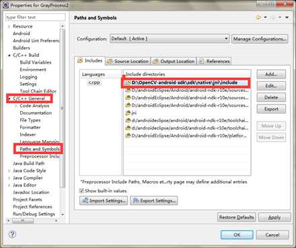Screen dimensions: 296x248
Task: Select Formatter tree item
Action: pos(30,127)
